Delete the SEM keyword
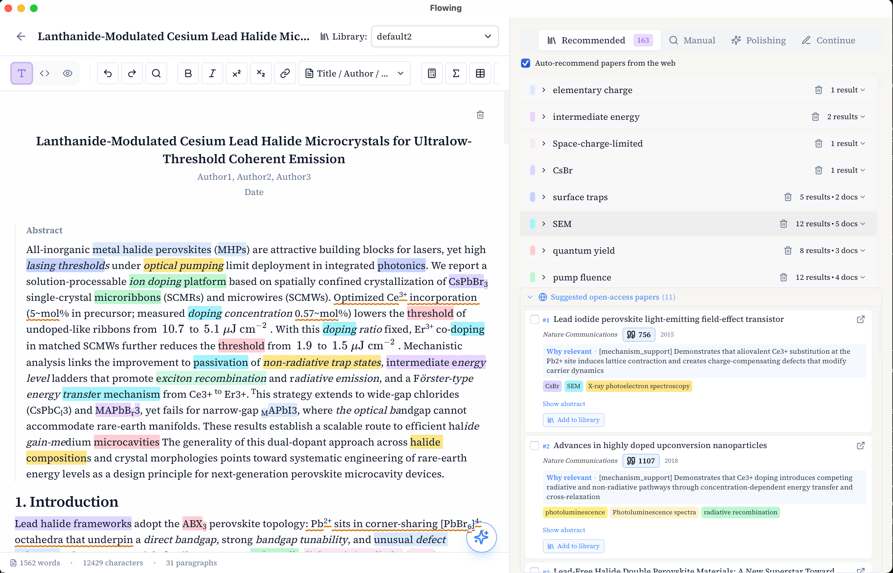Screen dimensions: 893x573 [x=783, y=224]
